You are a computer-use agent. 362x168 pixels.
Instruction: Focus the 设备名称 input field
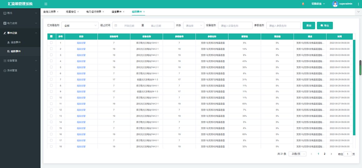[235, 25]
